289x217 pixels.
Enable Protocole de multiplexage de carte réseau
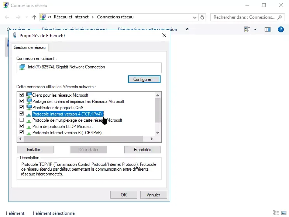tap(21, 120)
